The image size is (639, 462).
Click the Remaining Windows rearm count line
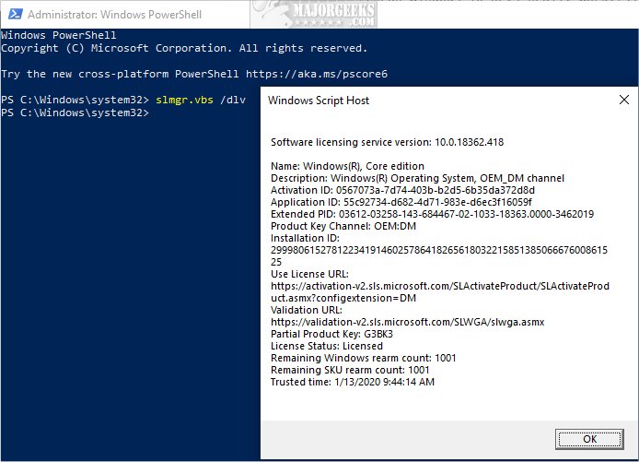pyautogui.click(x=363, y=358)
